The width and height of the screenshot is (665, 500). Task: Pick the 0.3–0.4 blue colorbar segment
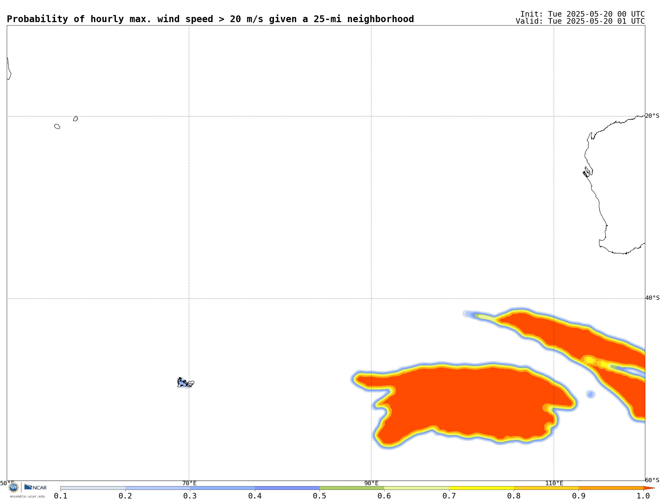pyautogui.click(x=223, y=488)
